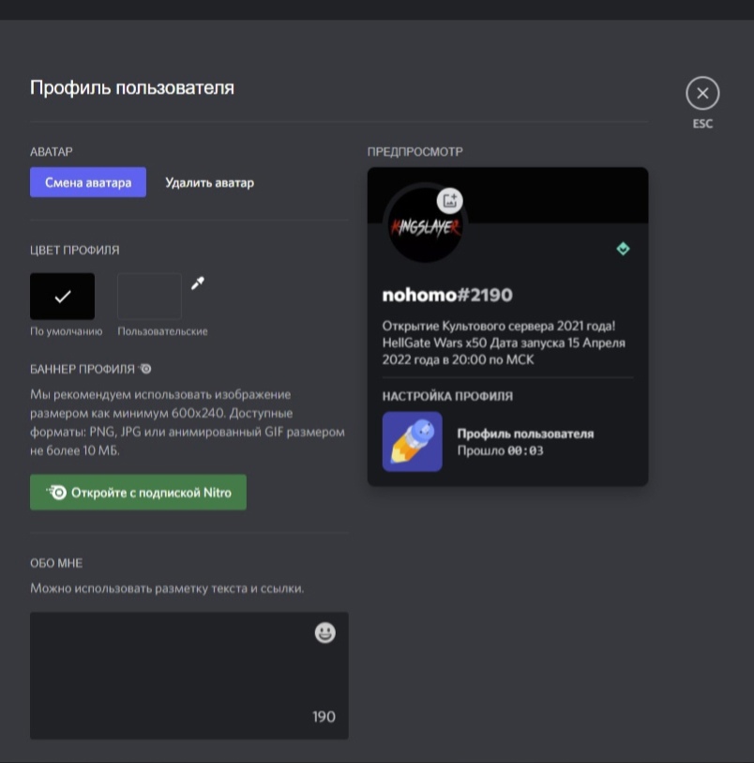Click the Профиль пользователя activity title
Screen dimensions: 754x763
tap(525, 434)
